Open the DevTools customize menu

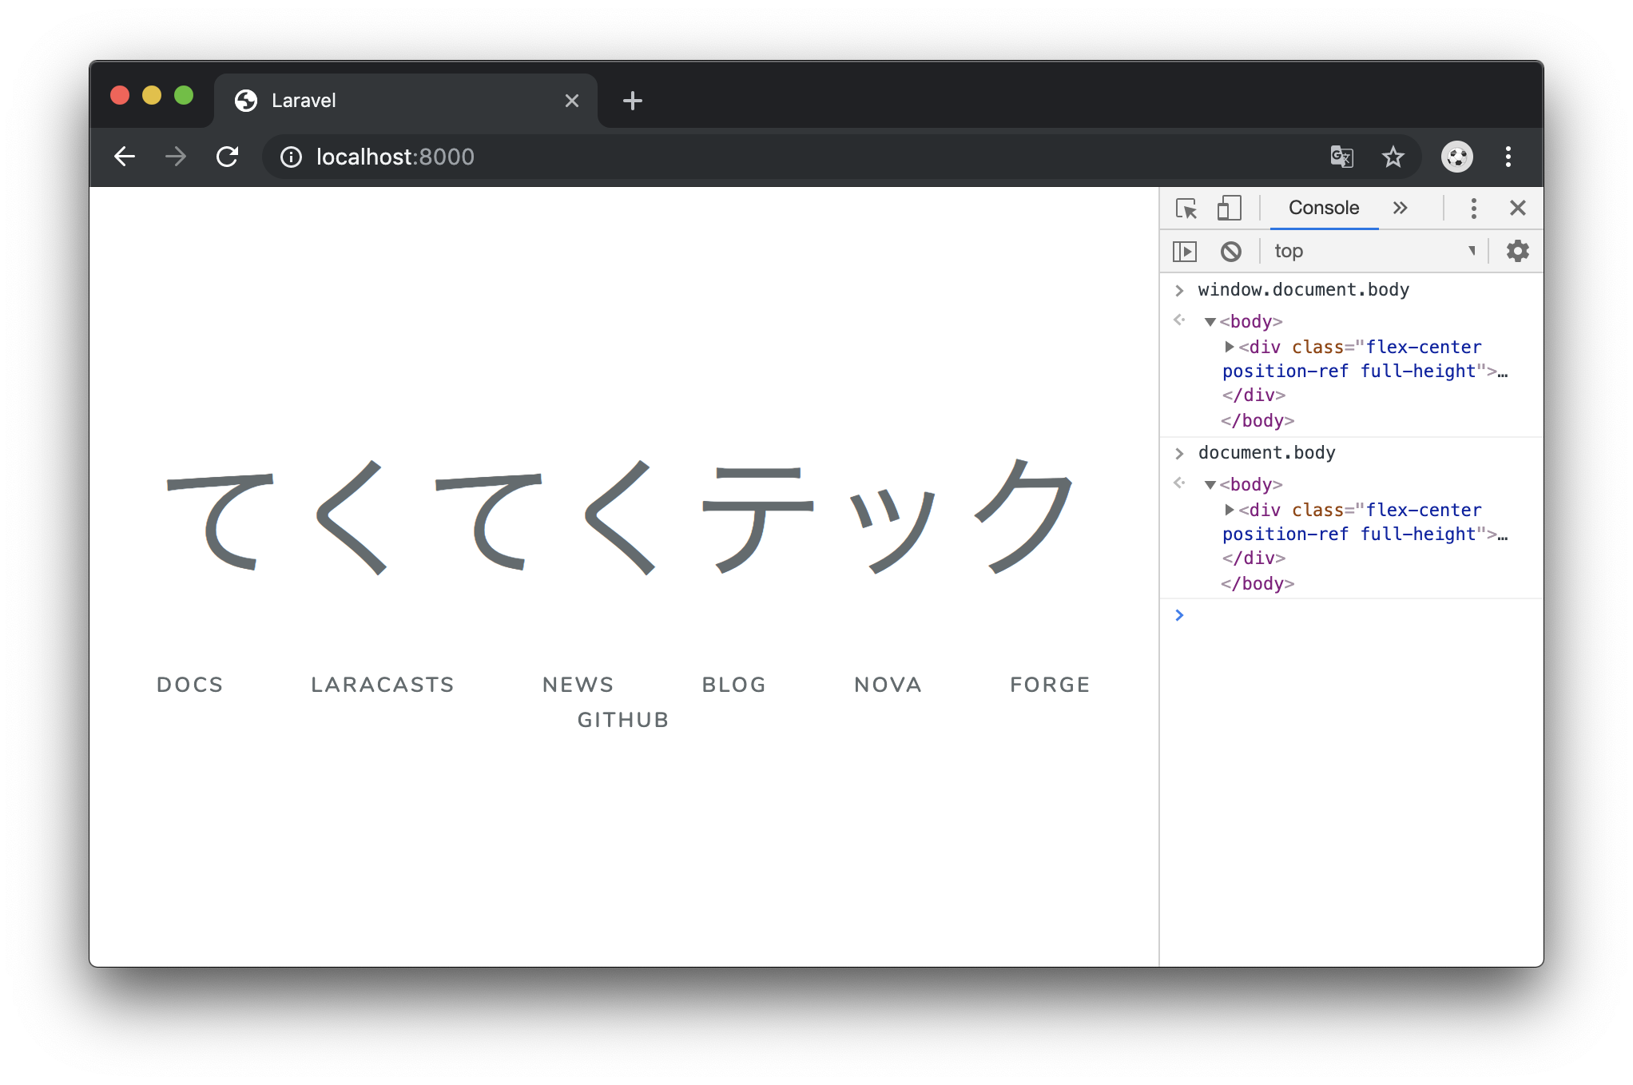click(1473, 209)
